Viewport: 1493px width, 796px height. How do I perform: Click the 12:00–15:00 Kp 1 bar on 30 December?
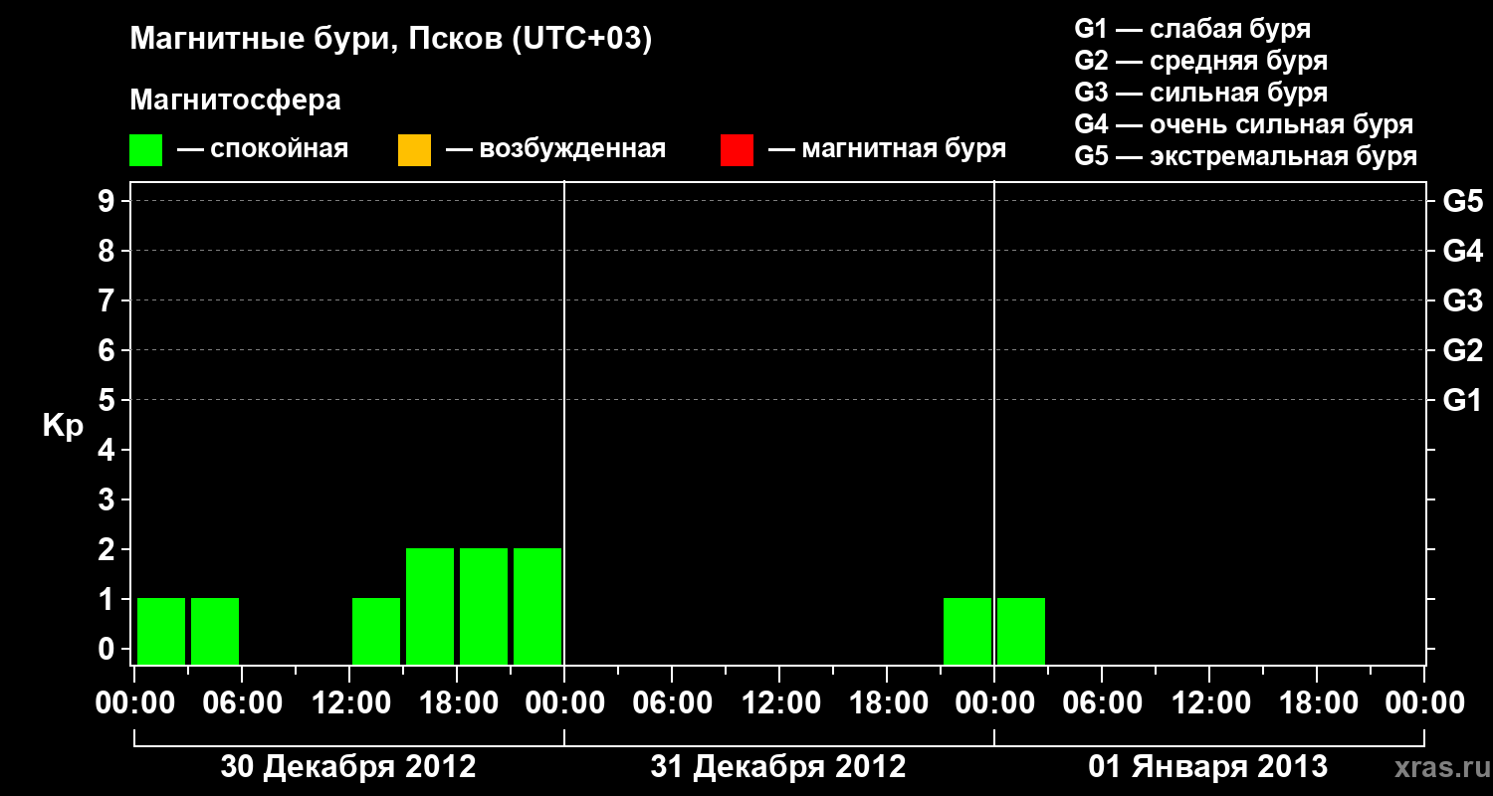pos(376,631)
